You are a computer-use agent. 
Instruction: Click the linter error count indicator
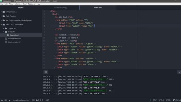34,100
